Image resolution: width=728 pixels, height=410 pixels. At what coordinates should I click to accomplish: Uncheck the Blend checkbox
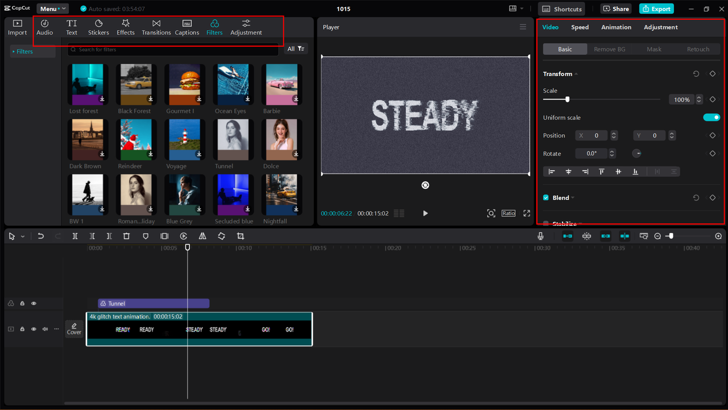click(x=546, y=198)
